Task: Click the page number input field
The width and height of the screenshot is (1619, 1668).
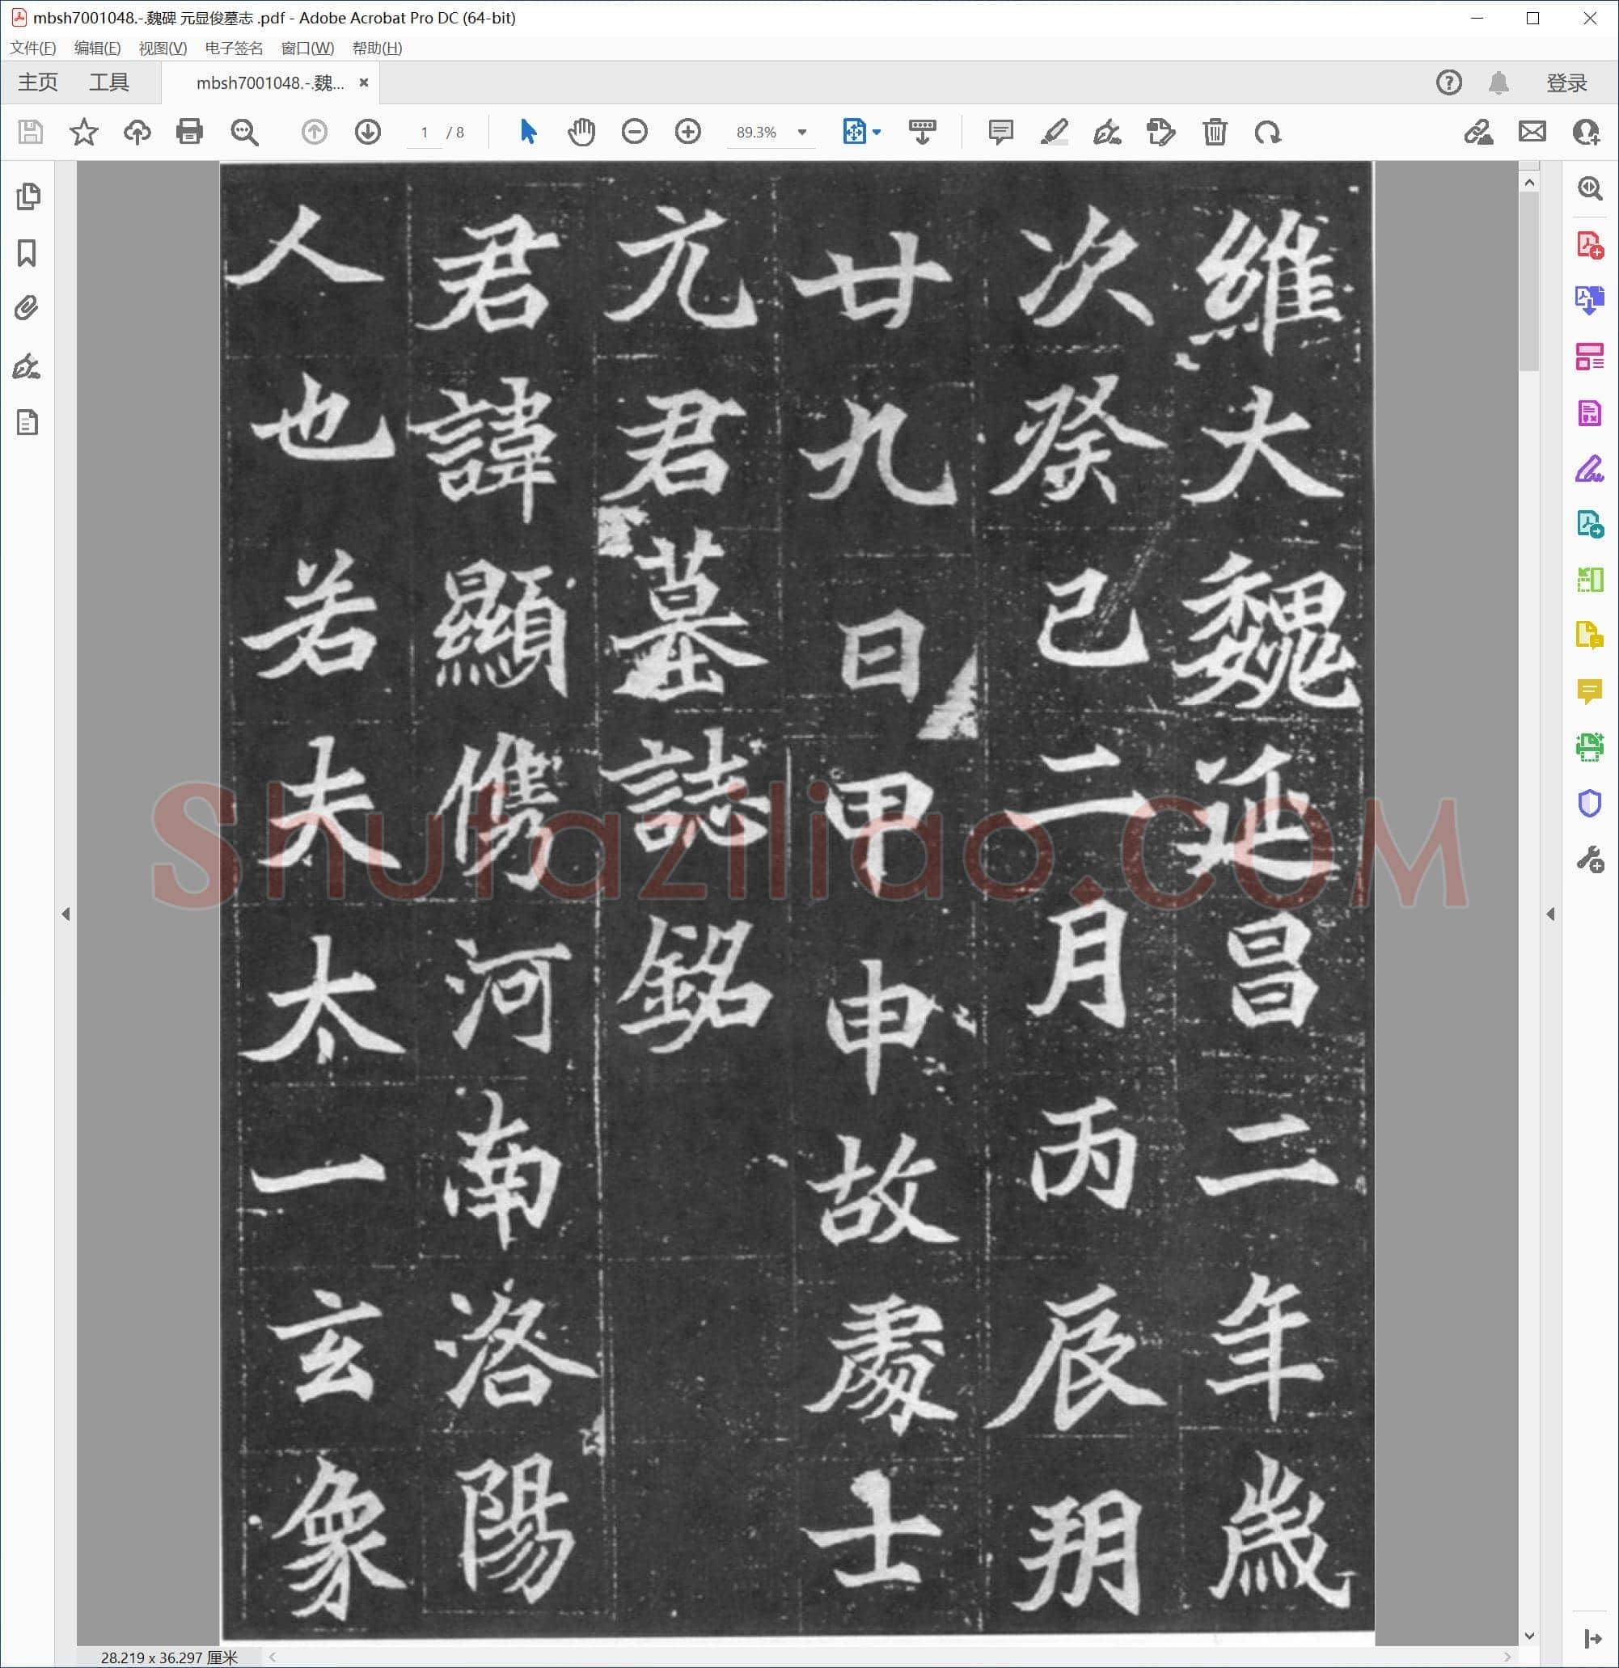Action: pos(424,133)
